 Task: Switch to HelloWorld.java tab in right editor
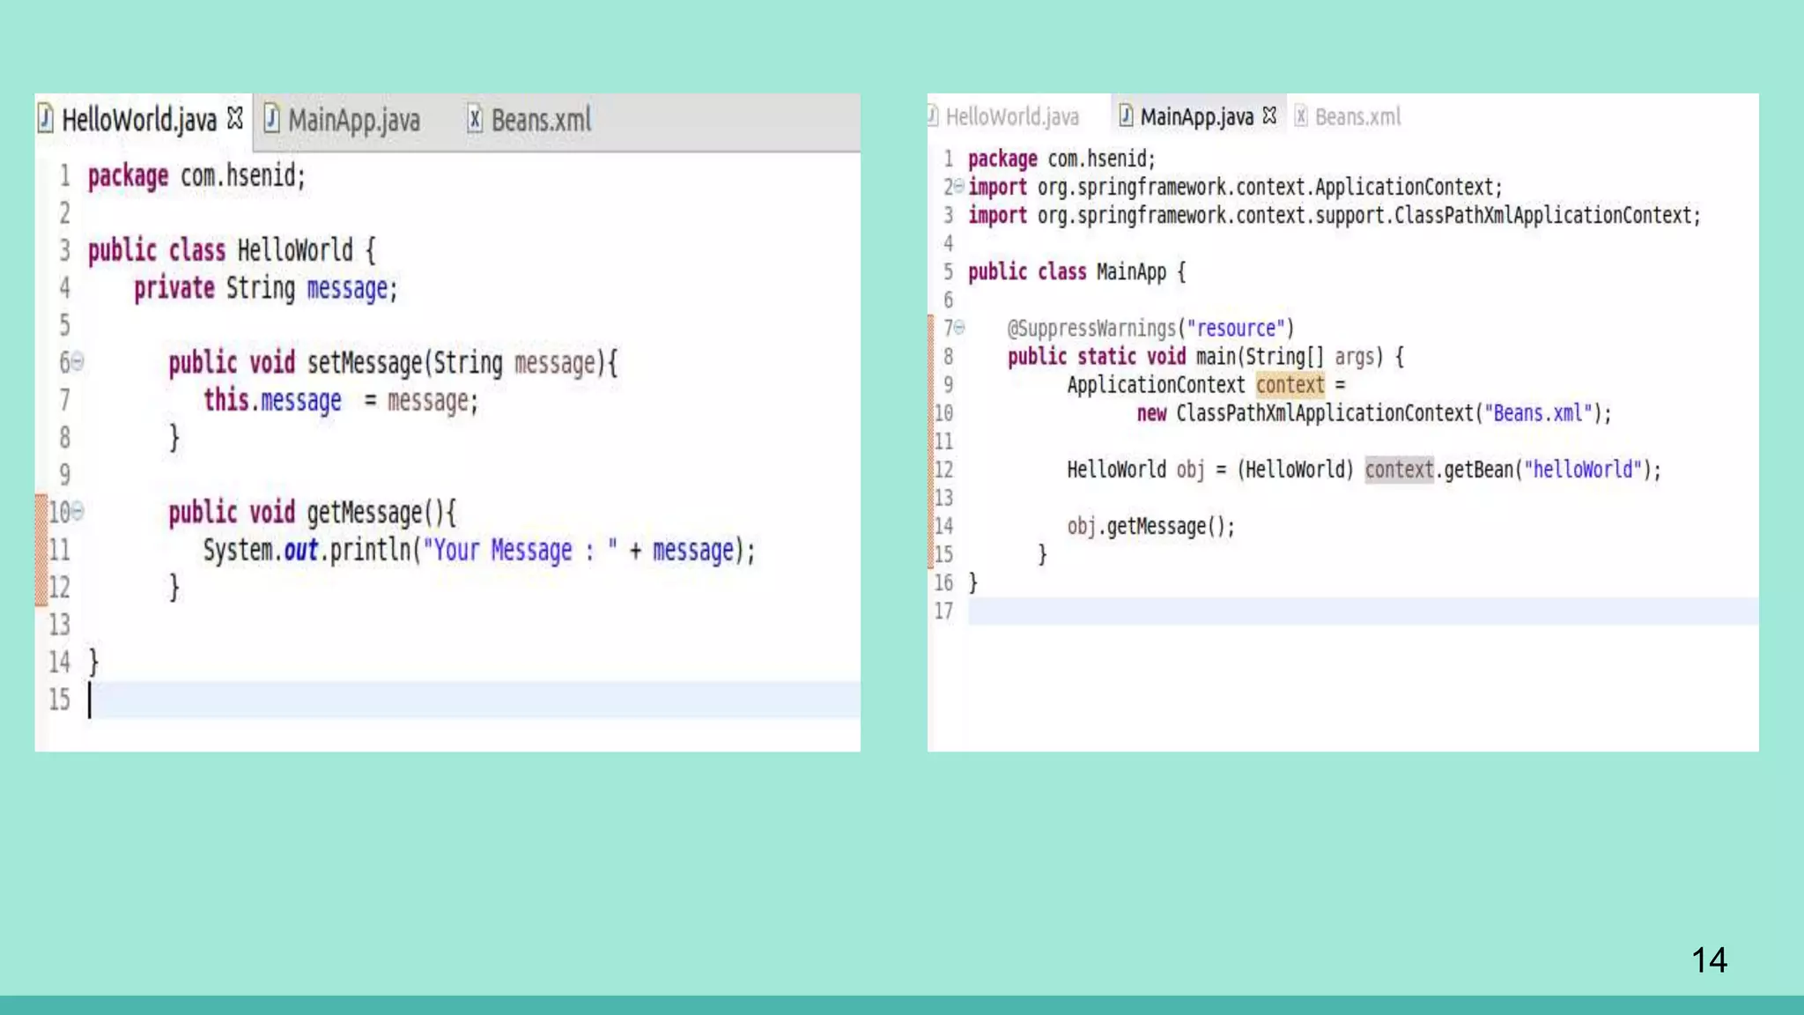point(1011,116)
